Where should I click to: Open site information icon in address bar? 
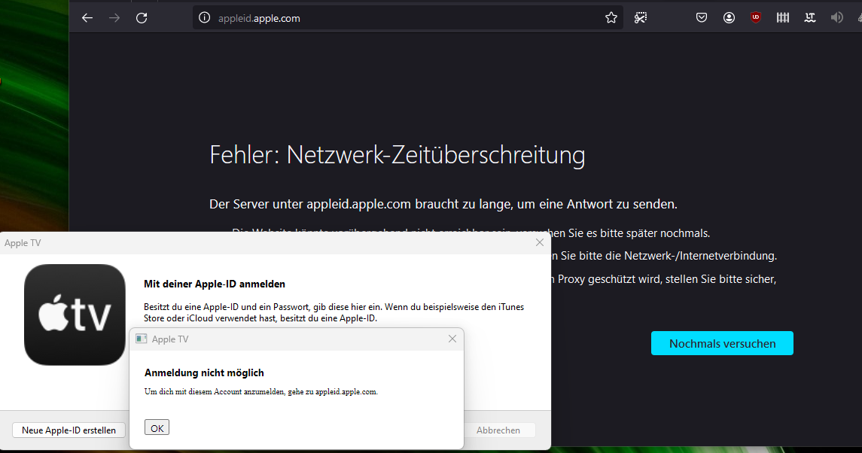click(205, 17)
